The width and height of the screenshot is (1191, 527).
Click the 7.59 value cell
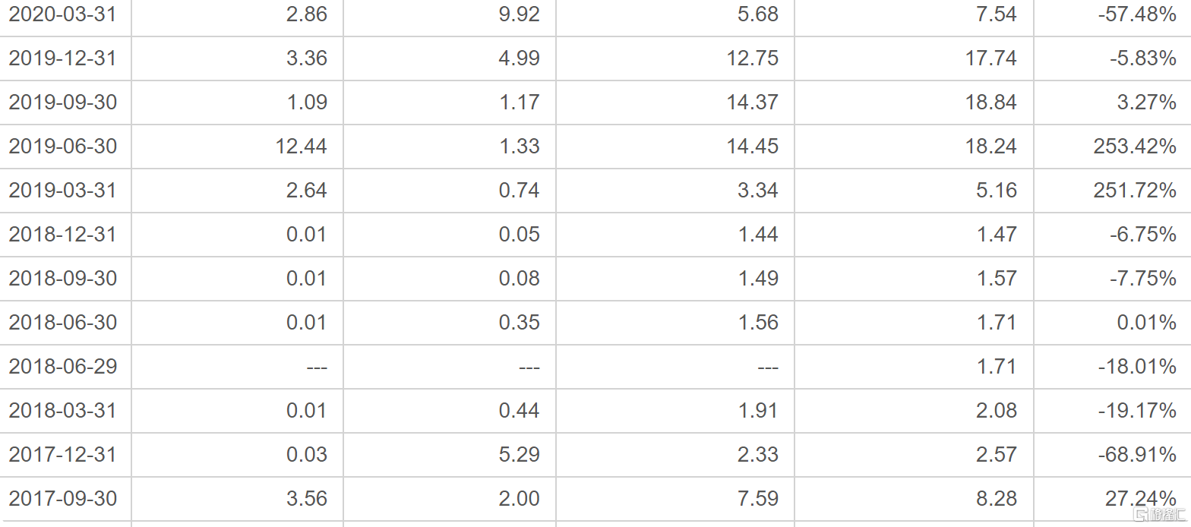pyautogui.click(x=758, y=498)
